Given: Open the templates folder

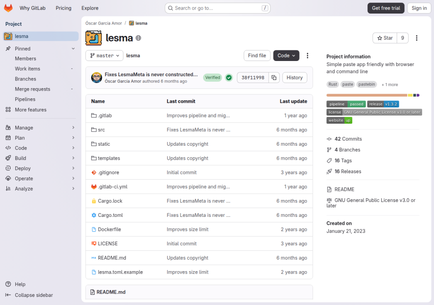Looking at the screenshot, I should [109, 158].
